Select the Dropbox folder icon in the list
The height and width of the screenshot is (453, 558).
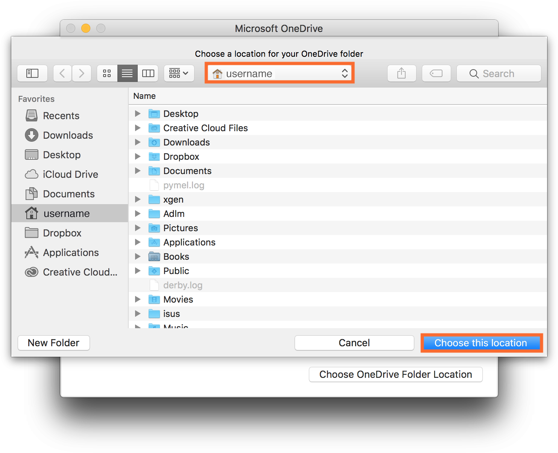point(154,156)
